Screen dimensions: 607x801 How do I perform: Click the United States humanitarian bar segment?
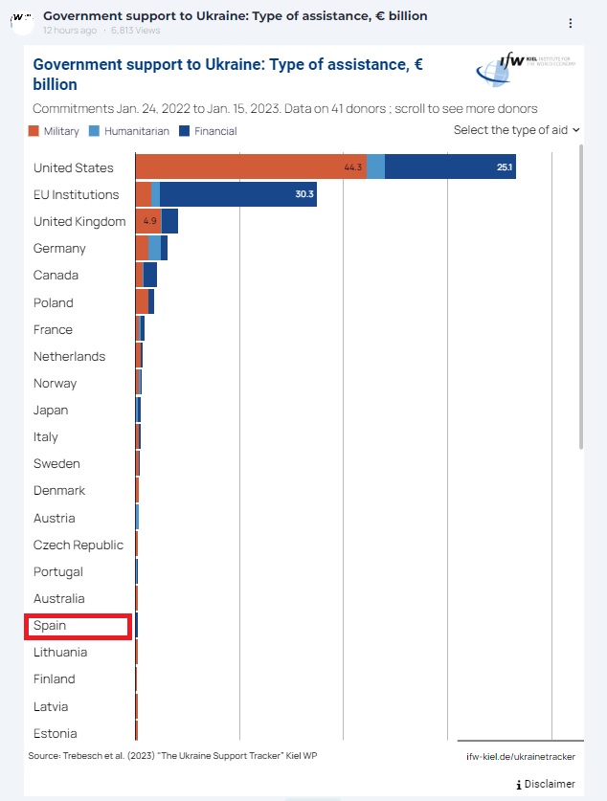point(375,167)
